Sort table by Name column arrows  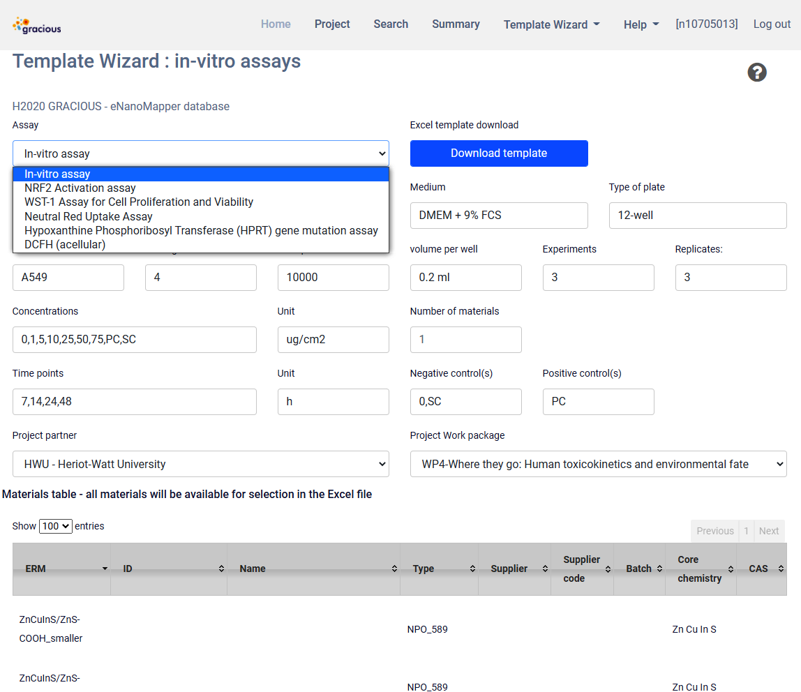tap(394, 569)
